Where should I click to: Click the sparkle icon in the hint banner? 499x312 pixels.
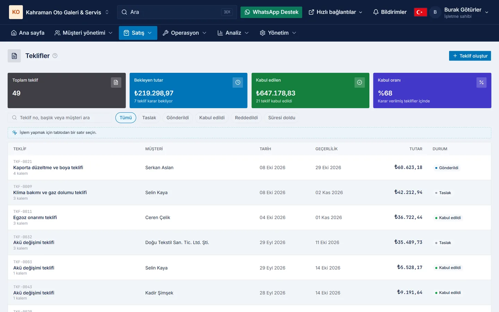click(15, 132)
